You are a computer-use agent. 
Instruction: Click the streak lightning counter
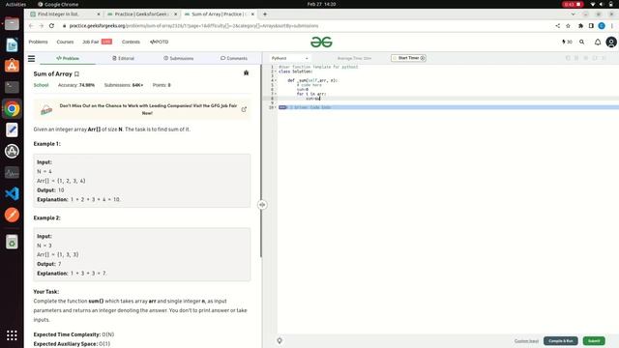[x=567, y=42]
